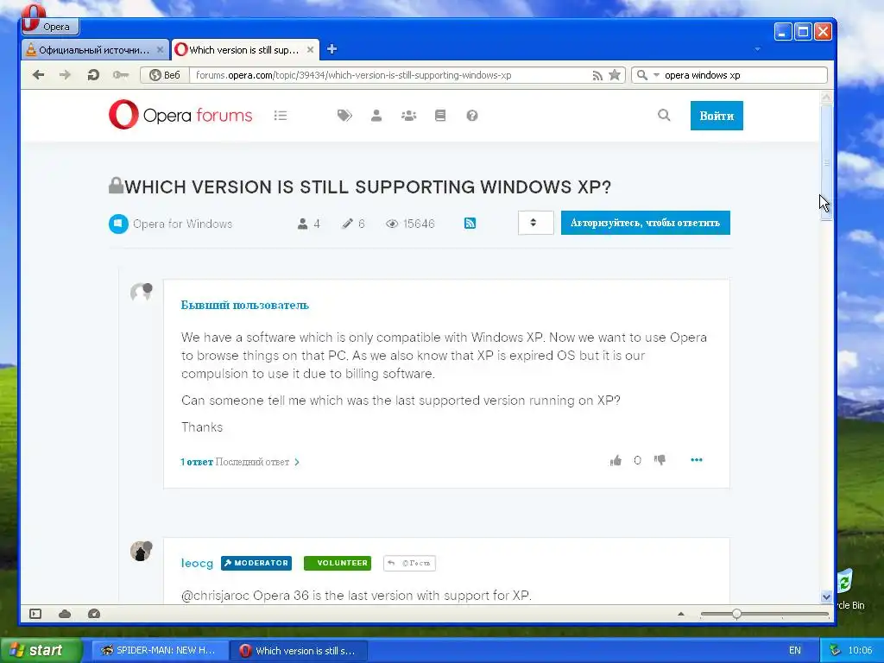884x663 pixels.
Task: Open the Веб site info badge
Action: (165, 75)
